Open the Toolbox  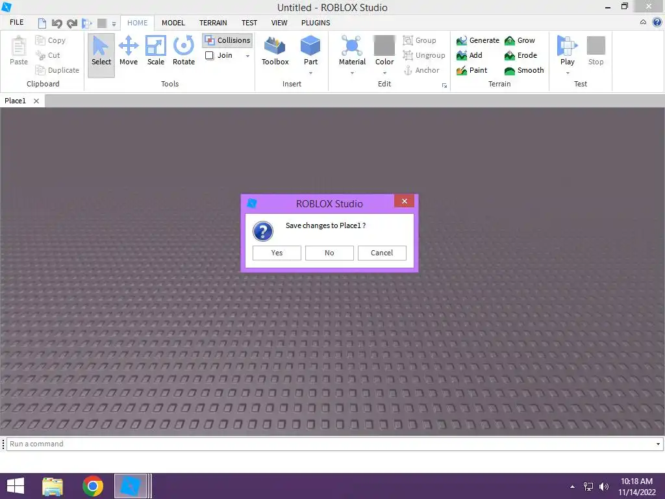pyautogui.click(x=275, y=51)
